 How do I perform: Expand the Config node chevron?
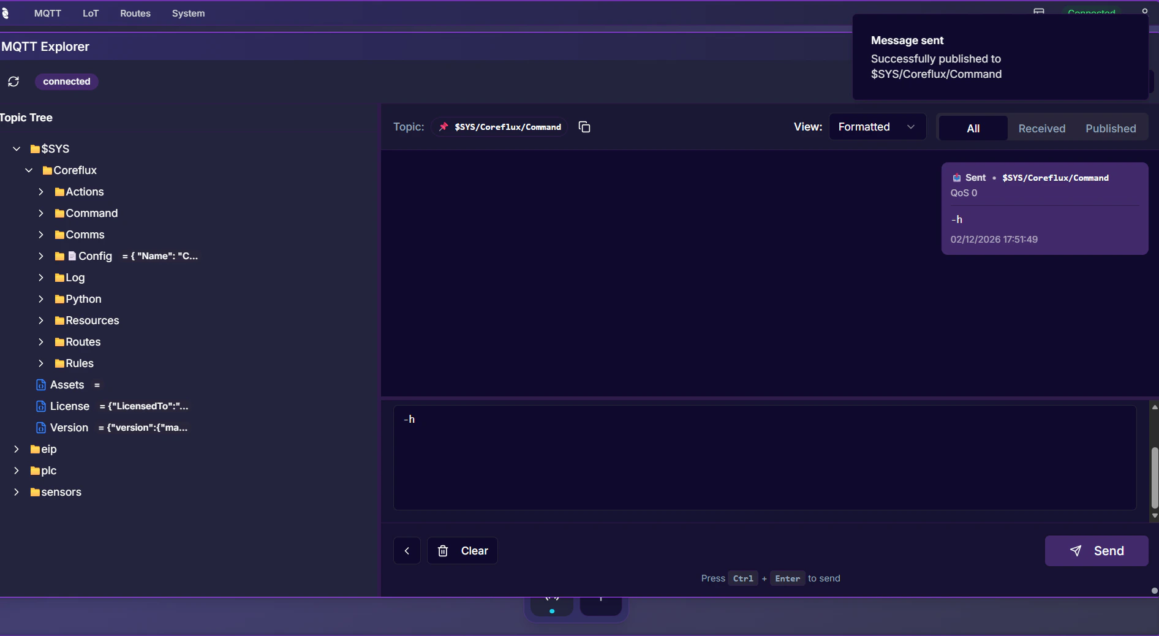pos(41,256)
